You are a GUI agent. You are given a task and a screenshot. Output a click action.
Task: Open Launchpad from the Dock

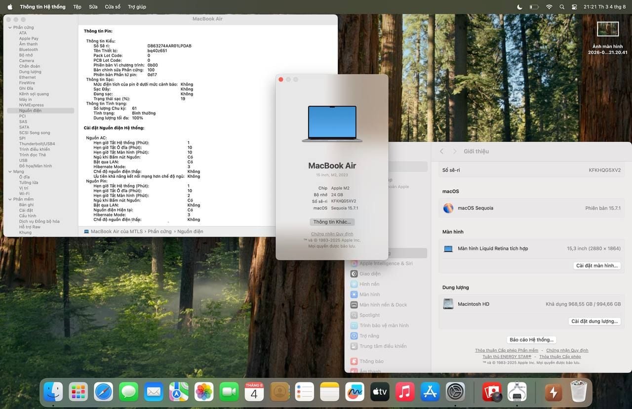point(79,392)
